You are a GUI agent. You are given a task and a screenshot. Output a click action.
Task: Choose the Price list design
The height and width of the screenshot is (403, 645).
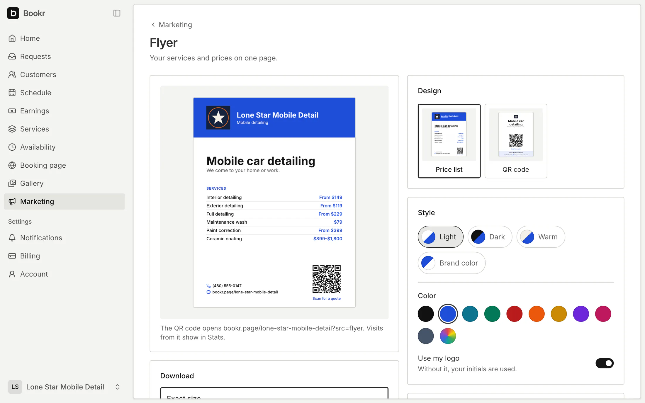[x=449, y=141]
